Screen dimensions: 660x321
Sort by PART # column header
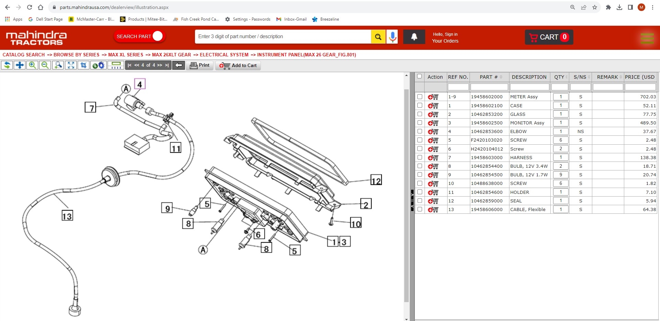pyautogui.click(x=489, y=77)
